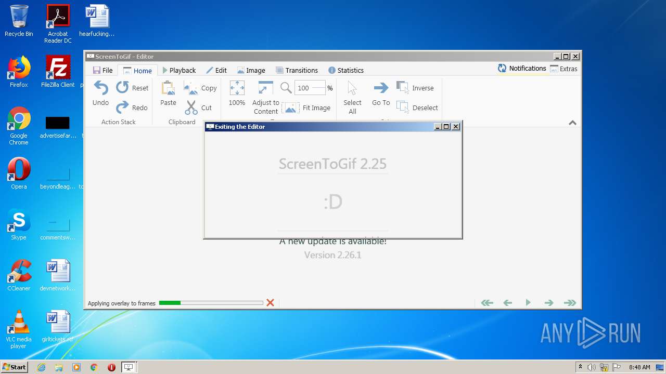Open the File ribbon tab
The height and width of the screenshot is (374, 666).
pyautogui.click(x=103, y=70)
